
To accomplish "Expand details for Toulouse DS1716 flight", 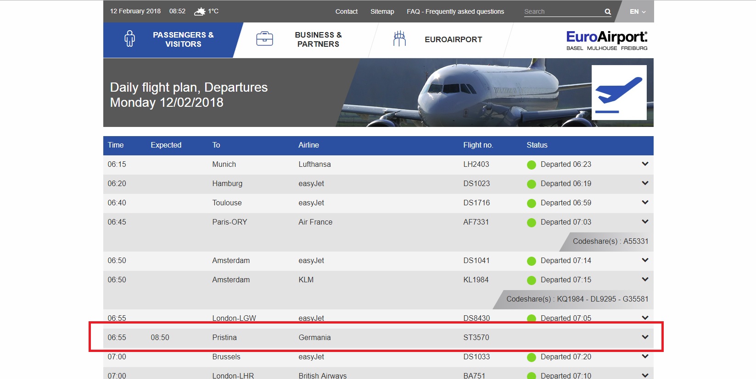I will pos(645,203).
